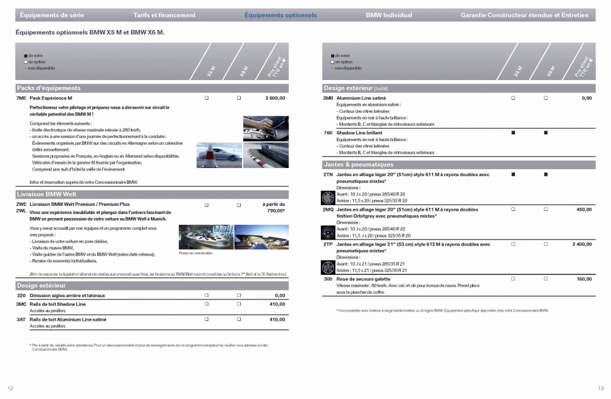
Task: Tick X6 M checkbox for Roue de secours galette
Action: [x=546, y=279]
